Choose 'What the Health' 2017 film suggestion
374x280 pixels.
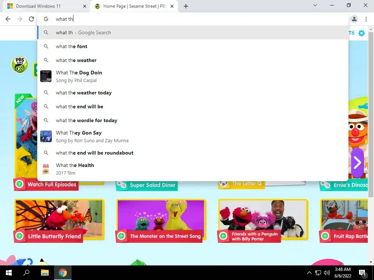coord(193,169)
